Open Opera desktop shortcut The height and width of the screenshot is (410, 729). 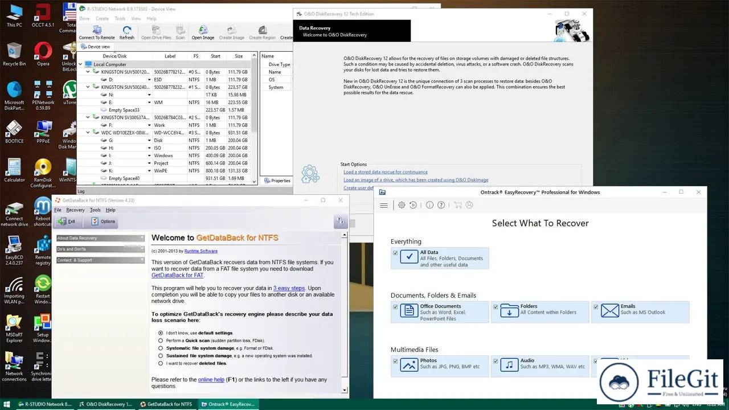pyautogui.click(x=43, y=56)
